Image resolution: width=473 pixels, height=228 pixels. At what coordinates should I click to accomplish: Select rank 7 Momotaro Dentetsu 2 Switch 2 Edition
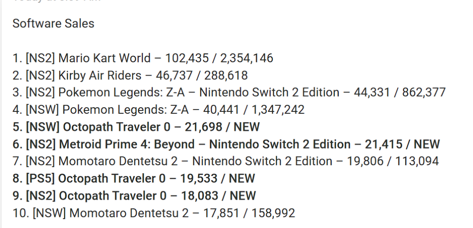tap(195, 161)
